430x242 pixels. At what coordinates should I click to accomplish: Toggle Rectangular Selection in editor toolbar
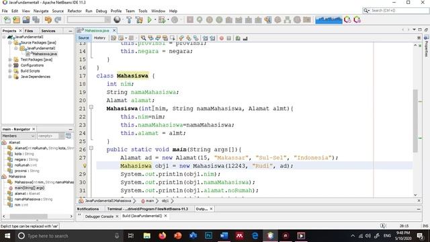pyautogui.click(x=172, y=38)
